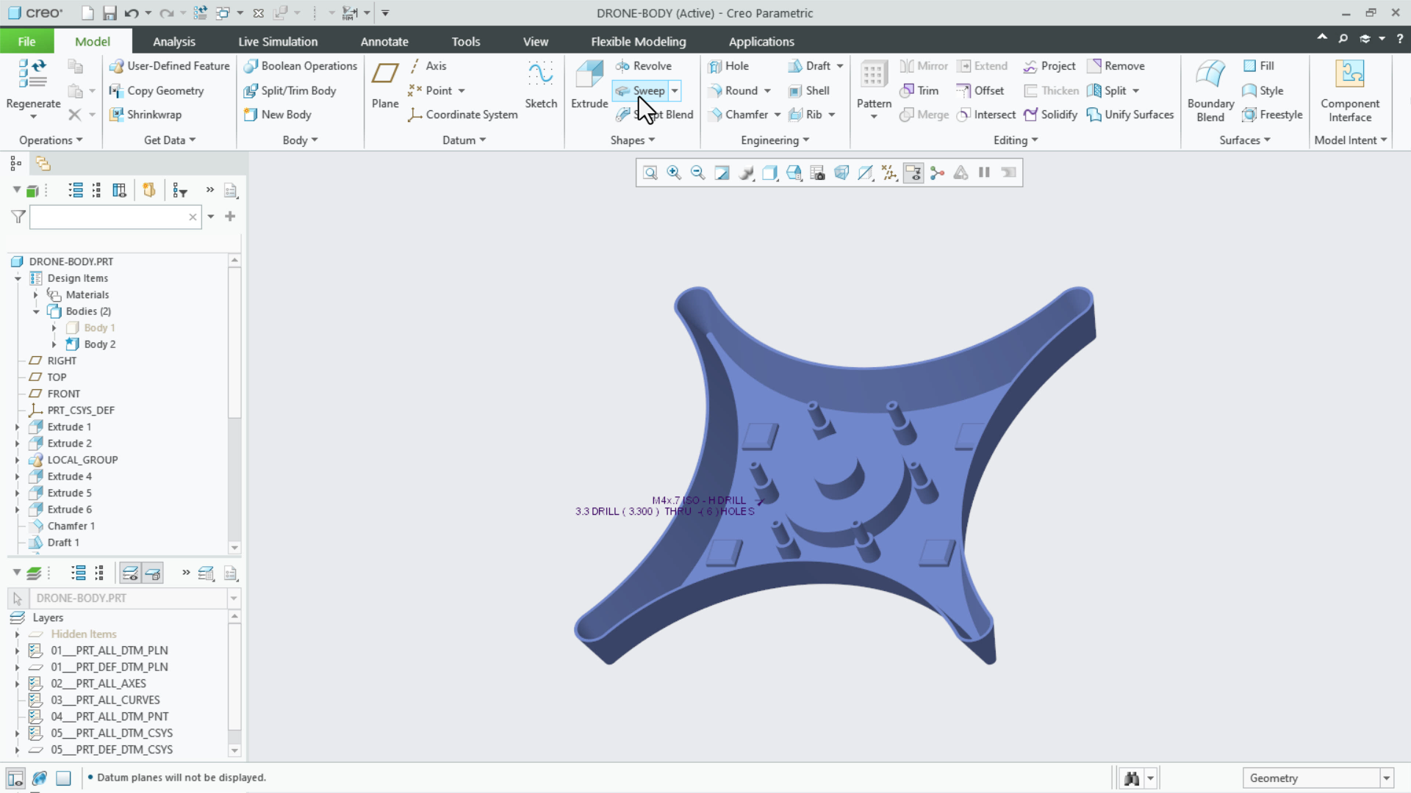This screenshot has height=793, width=1411.
Task: Toggle the annotation display icon
Action: pos(913,173)
